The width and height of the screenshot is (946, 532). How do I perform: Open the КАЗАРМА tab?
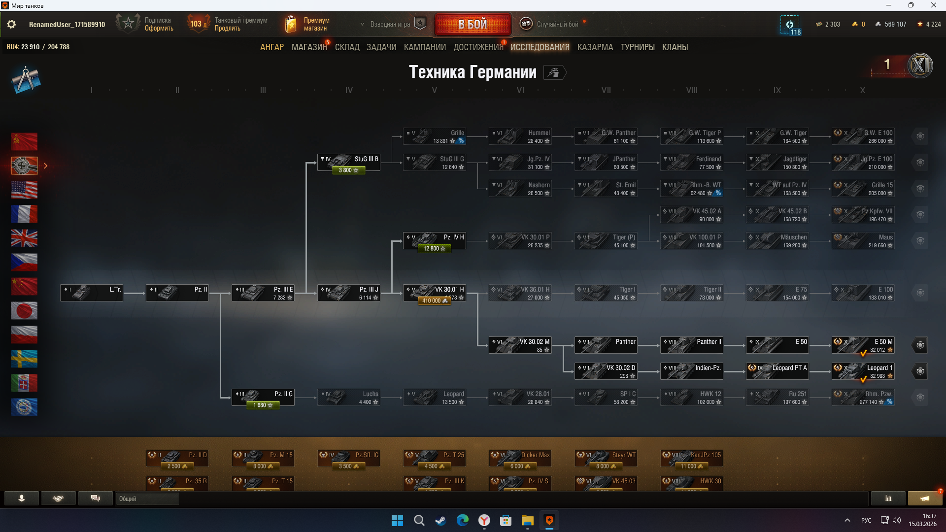coord(595,47)
